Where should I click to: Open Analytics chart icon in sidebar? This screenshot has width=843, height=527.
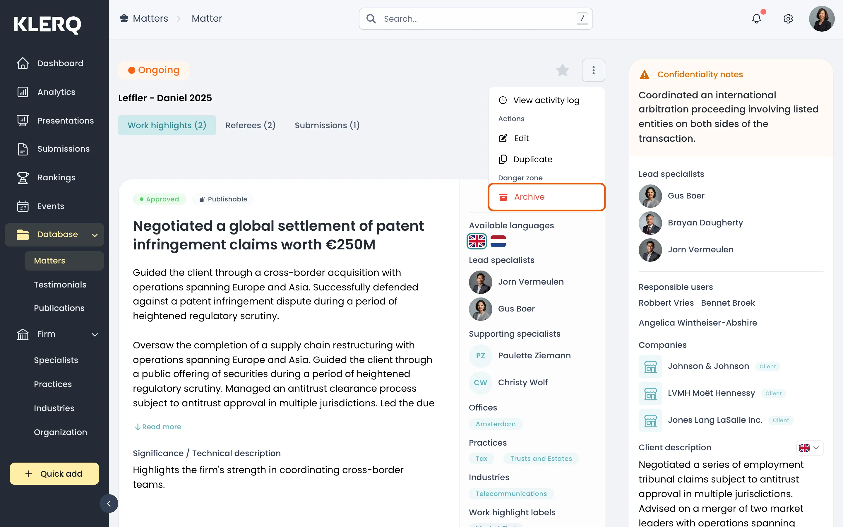tap(23, 92)
